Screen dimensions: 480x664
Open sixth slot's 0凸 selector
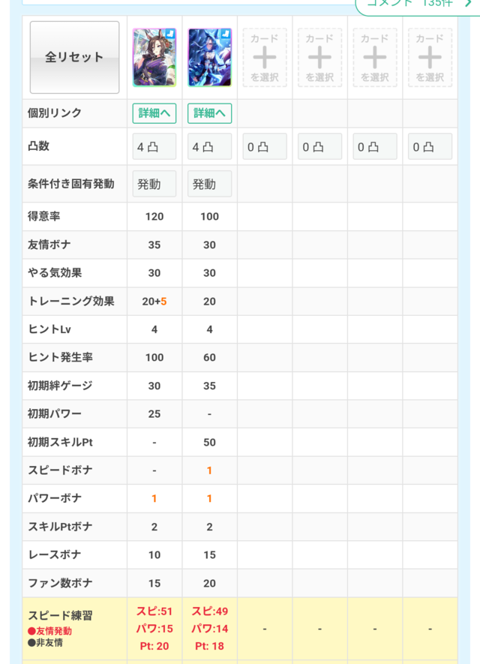click(430, 147)
